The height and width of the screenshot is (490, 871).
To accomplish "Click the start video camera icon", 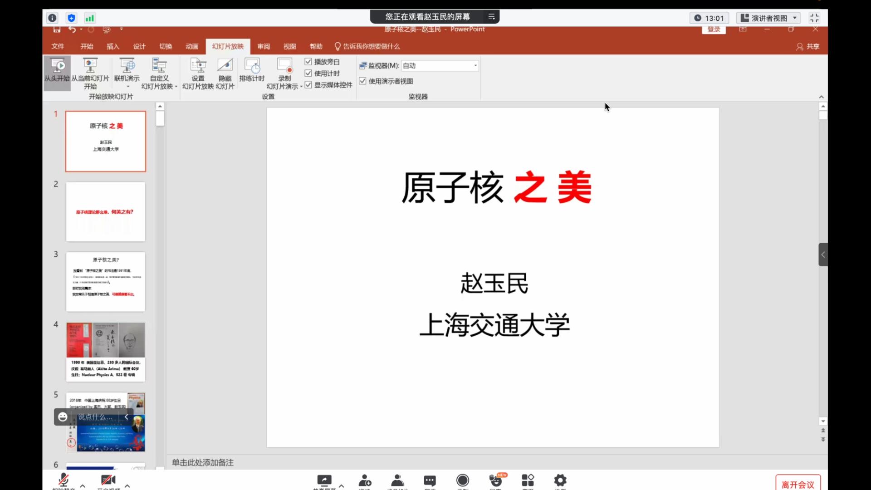I will coord(108,480).
